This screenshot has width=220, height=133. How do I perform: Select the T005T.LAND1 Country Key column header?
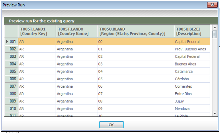pyautogui.click(x=37, y=31)
